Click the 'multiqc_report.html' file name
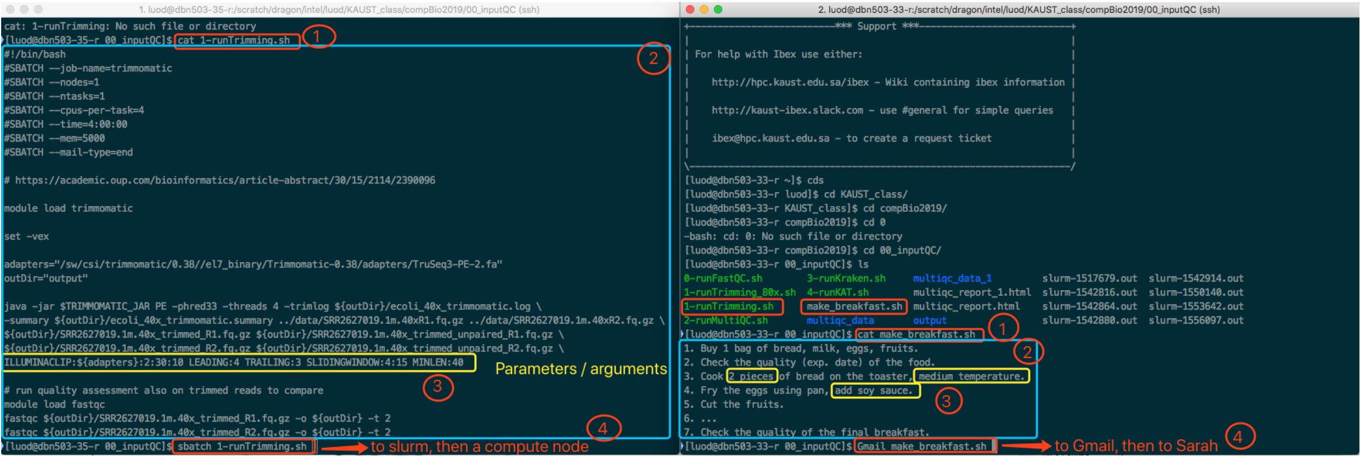 [966, 306]
